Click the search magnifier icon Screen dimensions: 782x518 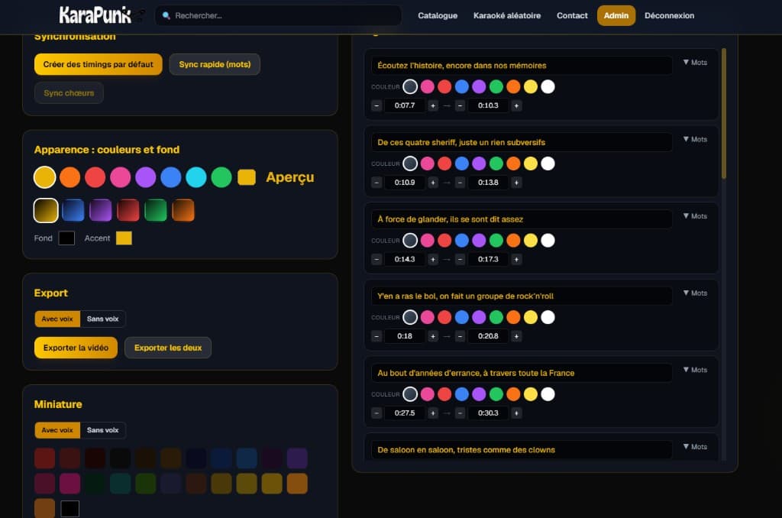[x=166, y=16]
